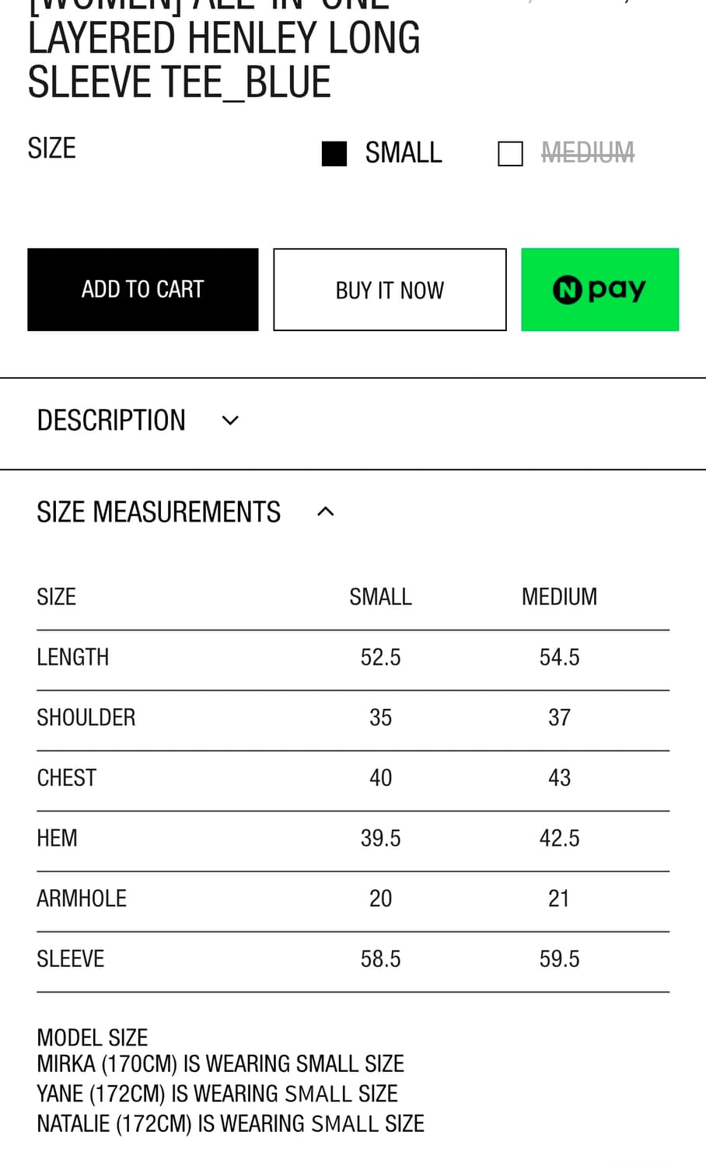Select the SMALL column header in size table
706x1166 pixels.
(x=380, y=597)
